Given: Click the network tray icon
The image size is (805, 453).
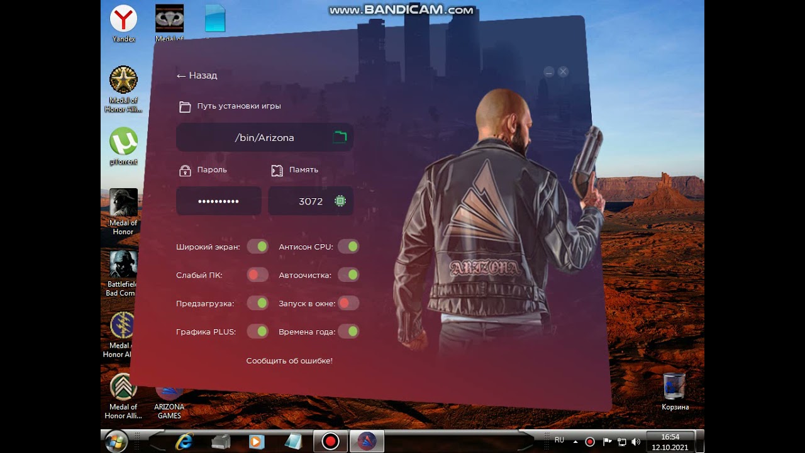Looking at the screenshot, I should tap(621, 442).
